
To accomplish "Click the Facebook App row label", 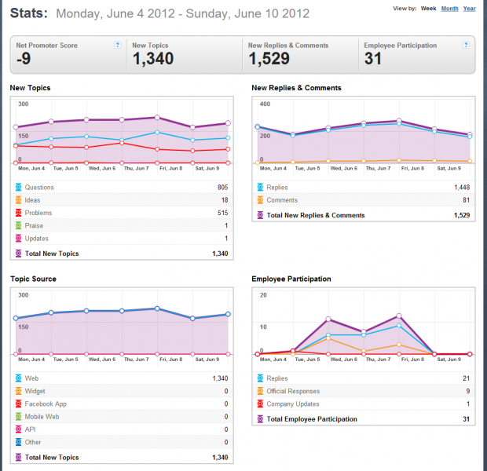I will click(46, 404).
